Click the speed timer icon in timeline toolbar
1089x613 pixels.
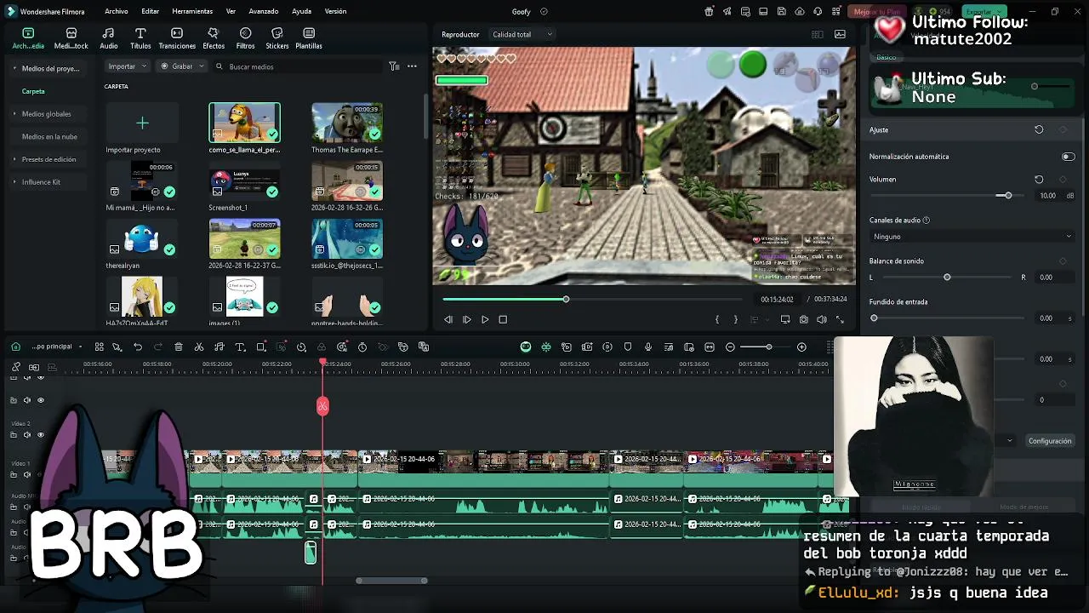362,347
